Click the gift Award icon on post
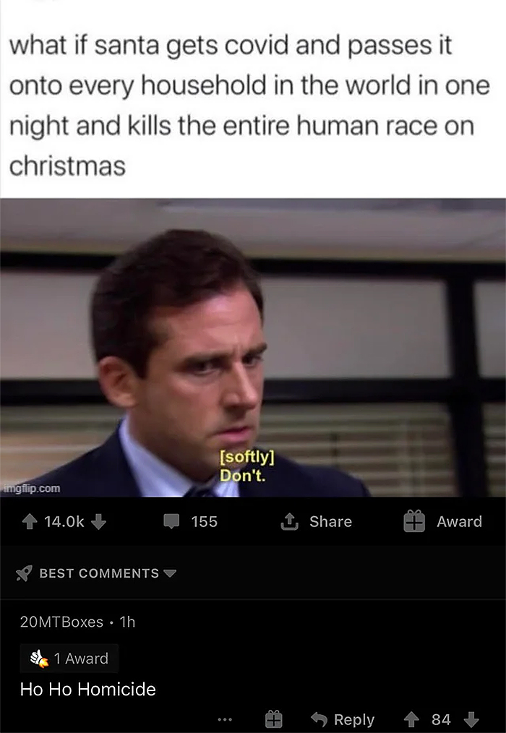The image size is (506, 733). [414, 521]
